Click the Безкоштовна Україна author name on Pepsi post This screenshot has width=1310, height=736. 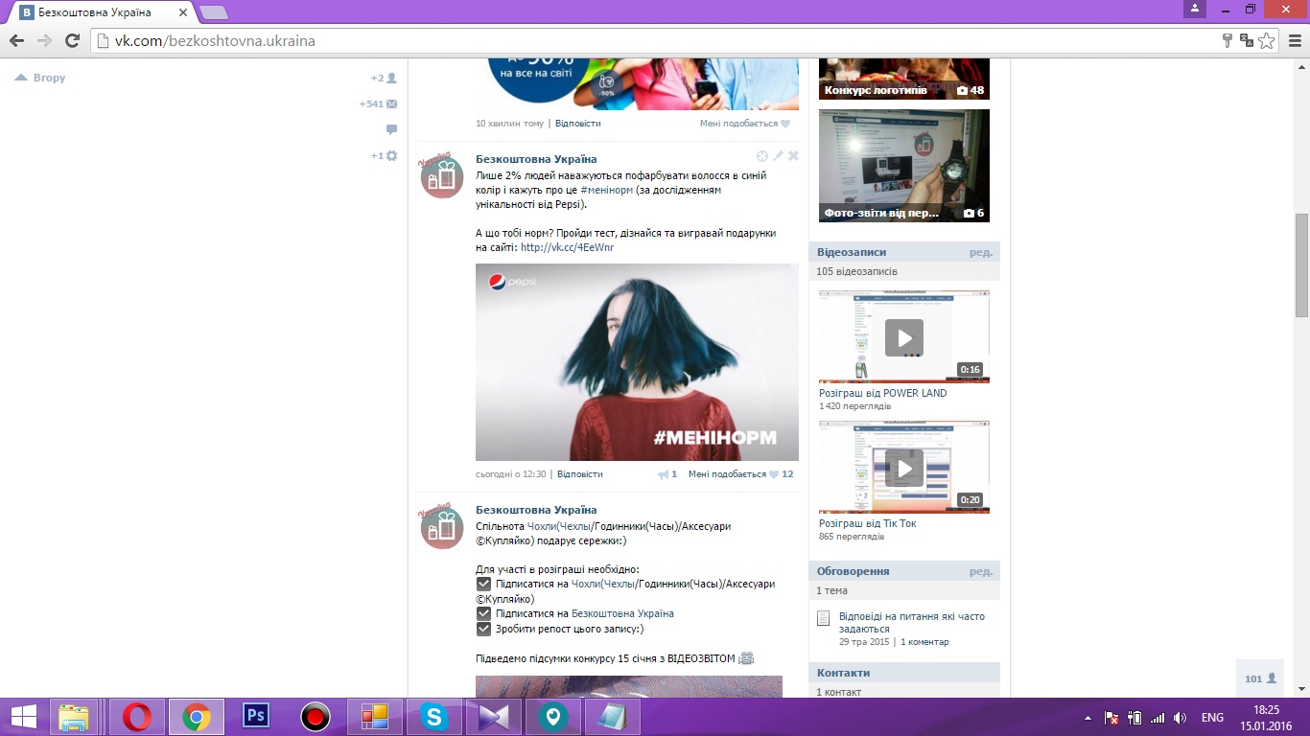coord(536,159)
